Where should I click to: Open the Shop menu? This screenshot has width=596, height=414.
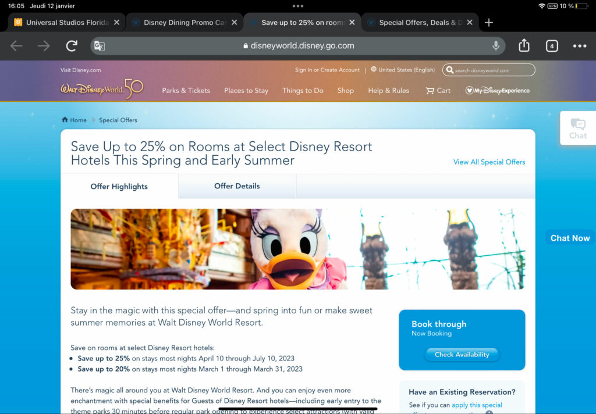pyautogui.click(x=346, y=90)
